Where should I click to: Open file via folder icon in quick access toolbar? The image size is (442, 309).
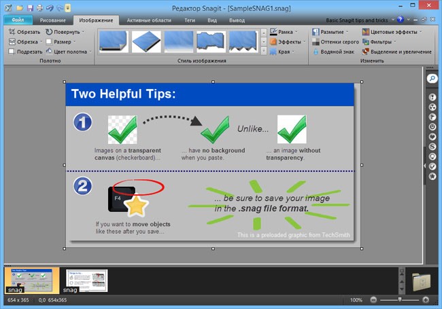(x=20, y=8)
